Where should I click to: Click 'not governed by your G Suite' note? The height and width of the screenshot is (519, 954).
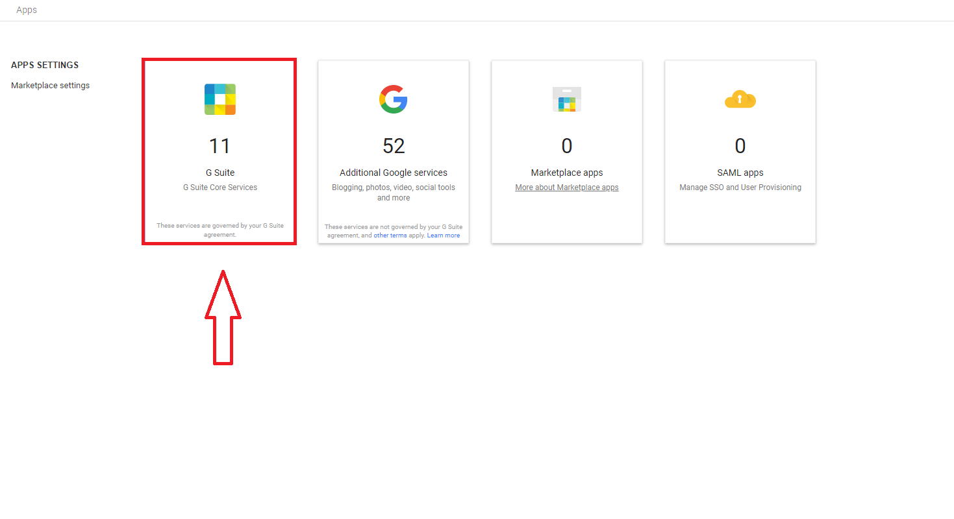click(394, 230)
